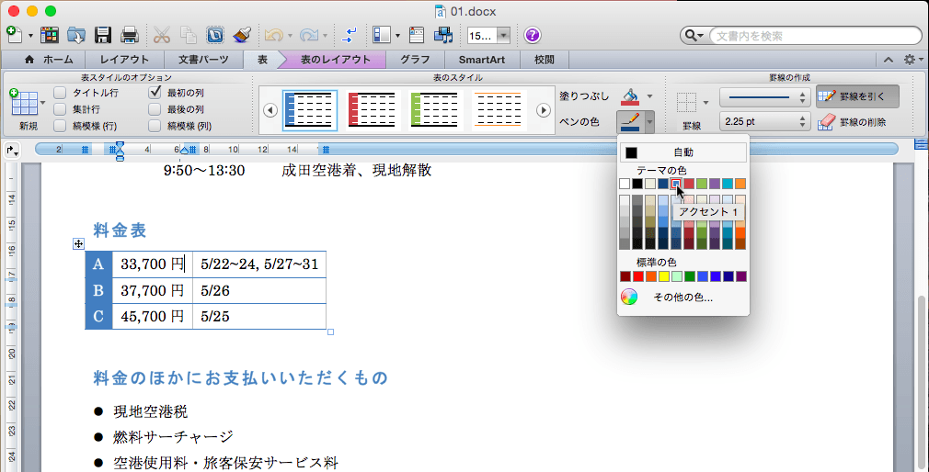Image resolution: width=929 pixels, height=472 pixels.
Task: Toggle the show formatting marks icon
Action: pos(349,36)
